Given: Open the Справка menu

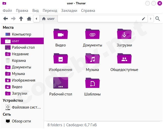Looking at the screenshot, I should pos(88,11).
